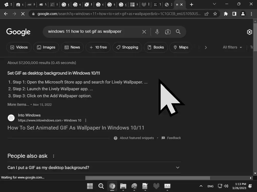
Task: Switch to the first browser tab
Action: click(x=8, y=4)
